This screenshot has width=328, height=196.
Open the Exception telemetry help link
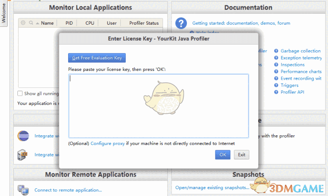[x=301, y=58]
